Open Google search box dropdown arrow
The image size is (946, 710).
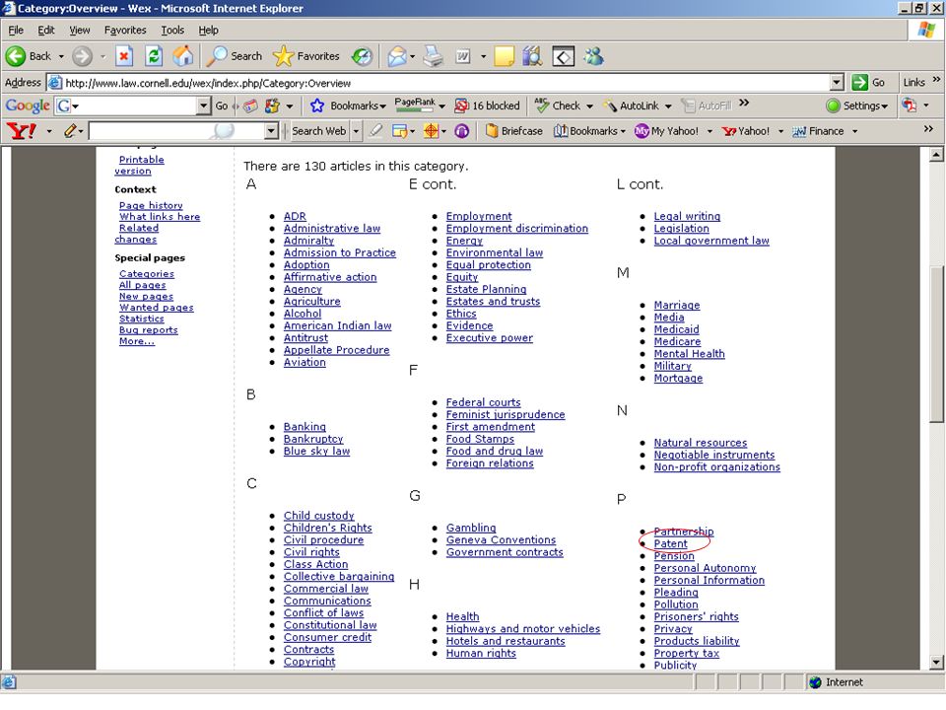(x=203, y=106)
